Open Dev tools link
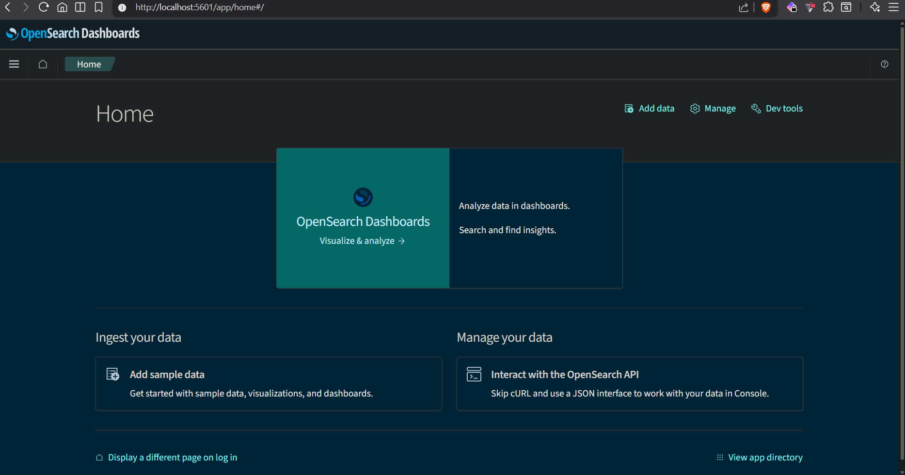The image size is (905, 475). [777, 109]
